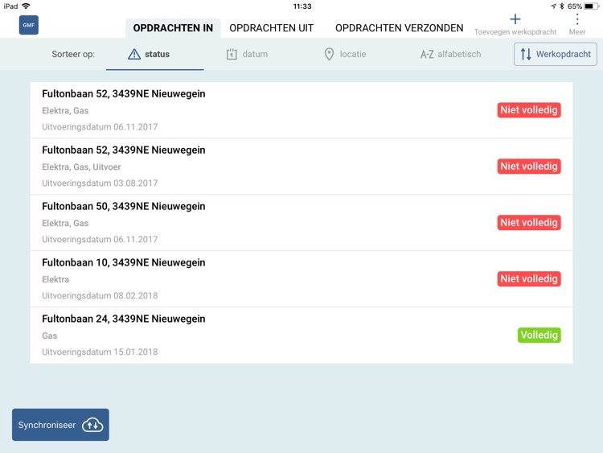Switch to OPDRACHTEN IN tab
Image resolution: width=603 pixels, height=453 pixels.
point(173,28)
